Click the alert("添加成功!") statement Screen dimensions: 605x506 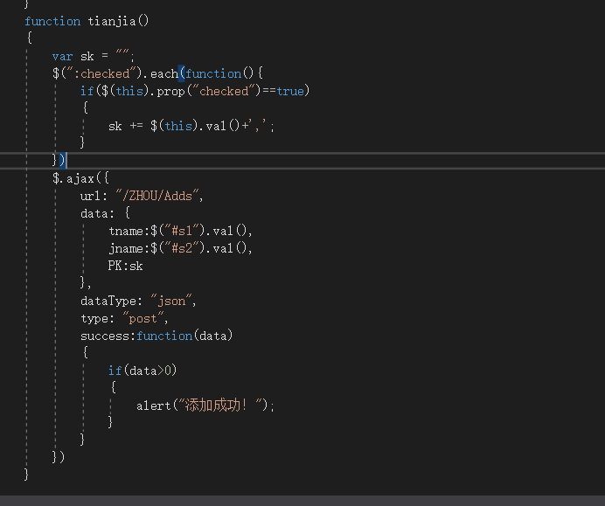205,405
